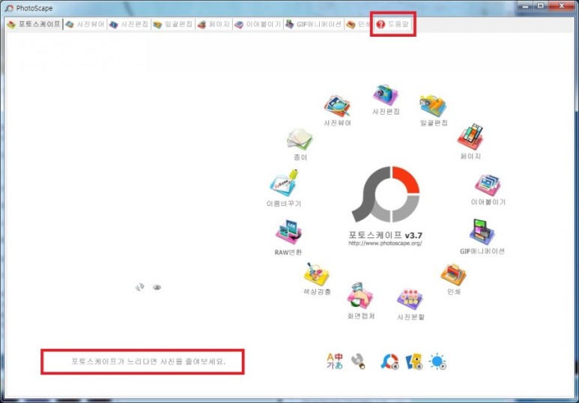Go to the 일괄편집 tab
This screenshot has height=403, width=579.
click(x=173, y=25)
